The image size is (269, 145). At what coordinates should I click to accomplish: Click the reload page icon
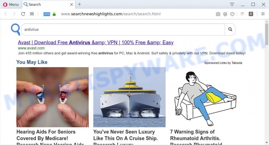point(23,14)
